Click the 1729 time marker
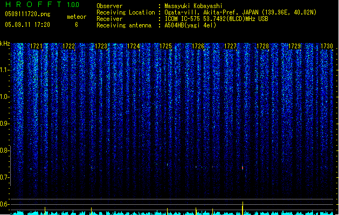Image resolution: width=339 pixels, height=215 pixels. (x=295, y=46)
